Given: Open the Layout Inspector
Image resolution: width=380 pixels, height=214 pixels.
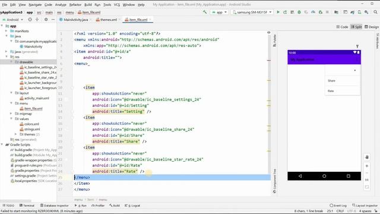Looking at the screenshot, I should (x=365, y=206).
